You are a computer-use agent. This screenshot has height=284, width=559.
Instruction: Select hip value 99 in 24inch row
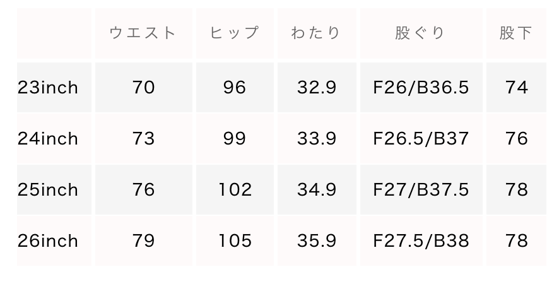[234, 139]
